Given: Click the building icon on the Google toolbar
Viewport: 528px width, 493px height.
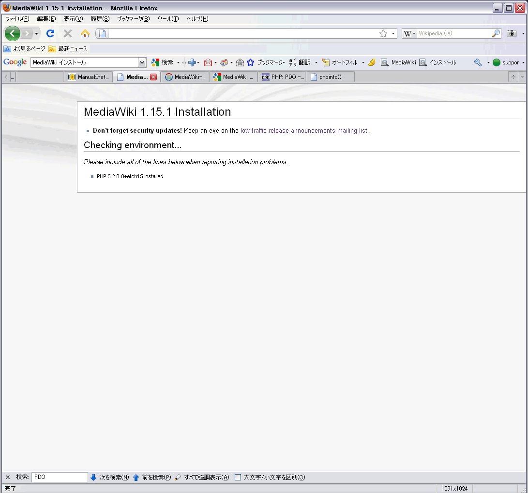Looking at the screenshot, I should [240, 62].
